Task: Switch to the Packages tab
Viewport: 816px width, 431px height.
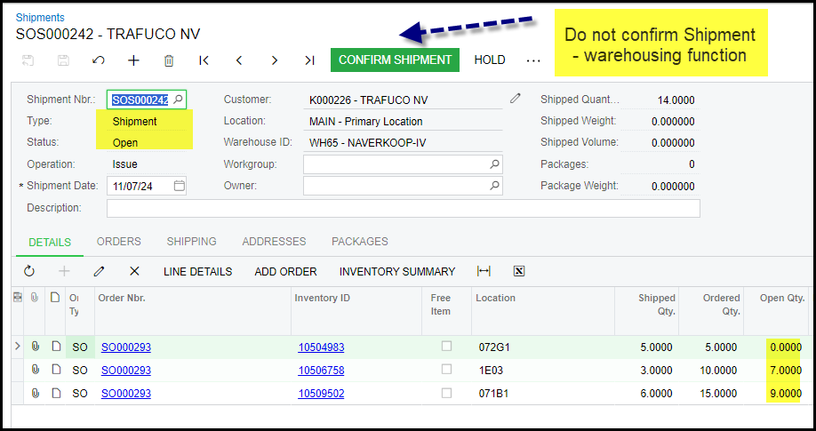Action: tap(359, 242)
